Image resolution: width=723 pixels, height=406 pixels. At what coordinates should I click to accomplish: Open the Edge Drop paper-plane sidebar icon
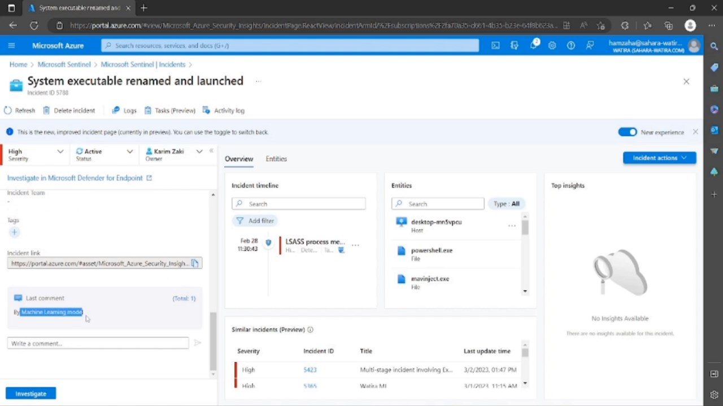point(715,151)
